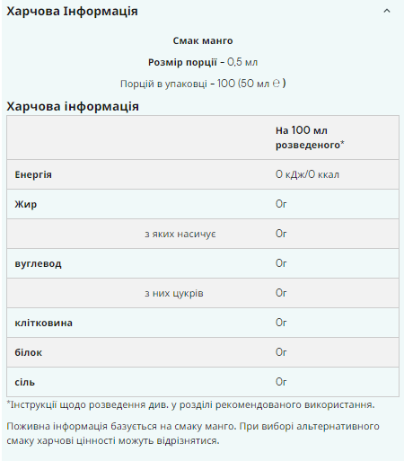Screen dimensions: 404x461
Task: Select the сіль row label
Action: click(x=25, y=382)
